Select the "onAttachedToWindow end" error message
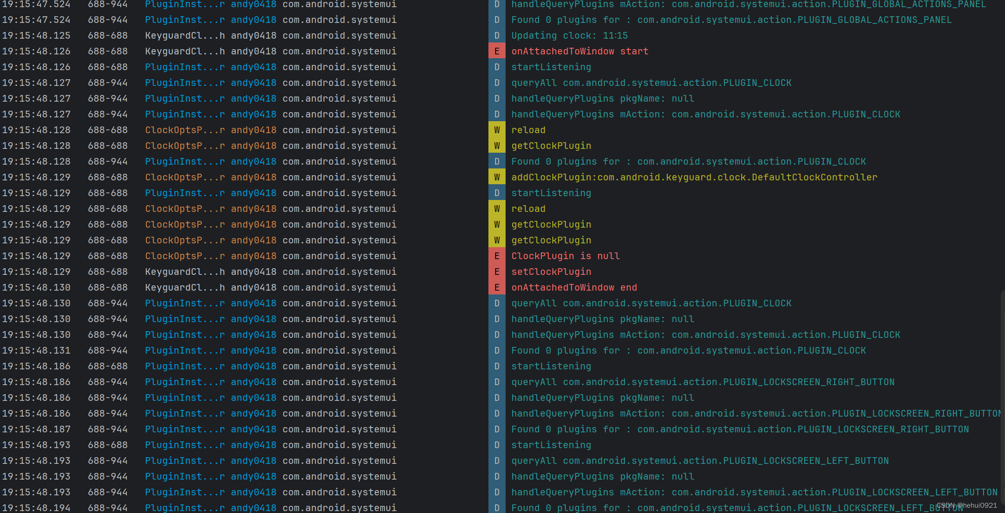1005x513 pixels. [x=574, y=288]
